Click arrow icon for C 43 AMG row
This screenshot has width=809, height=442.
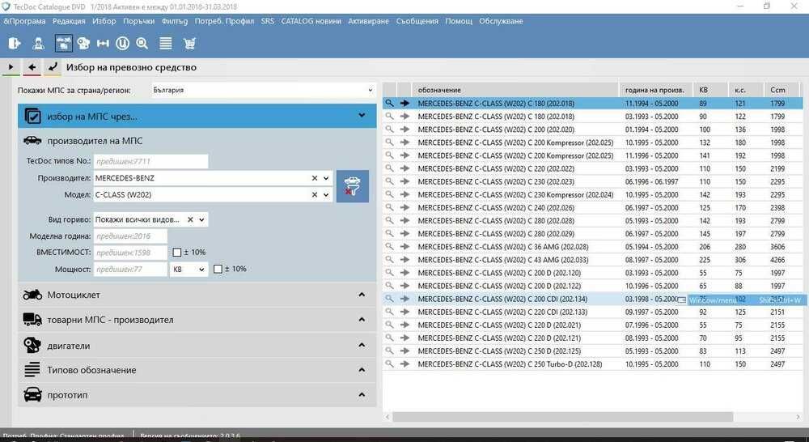pos(405,260)
